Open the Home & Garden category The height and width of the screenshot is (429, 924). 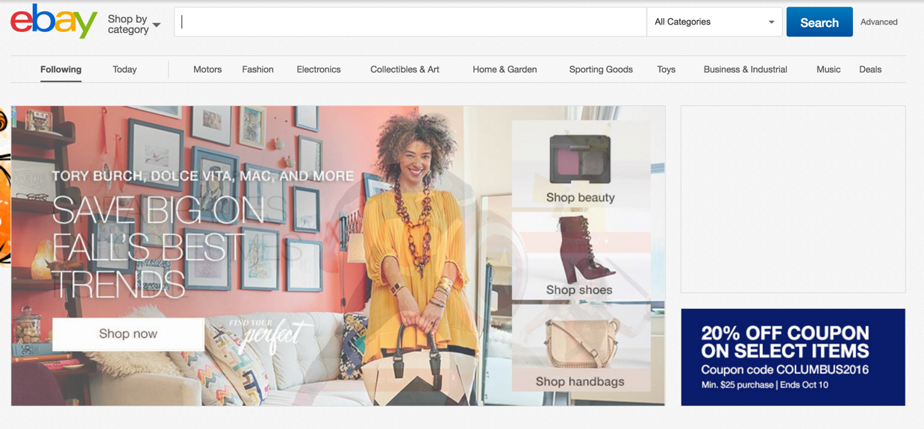coord(505,69)
